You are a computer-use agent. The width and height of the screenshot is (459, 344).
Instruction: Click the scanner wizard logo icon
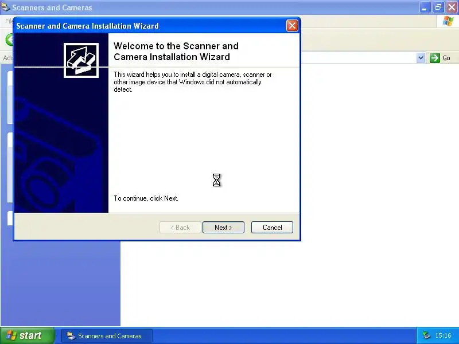coord(81,61)
